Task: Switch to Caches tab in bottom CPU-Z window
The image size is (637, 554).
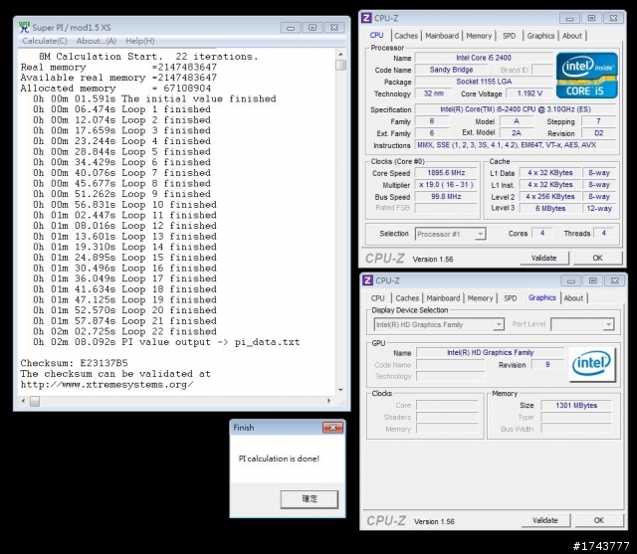Action: (407, 298)
